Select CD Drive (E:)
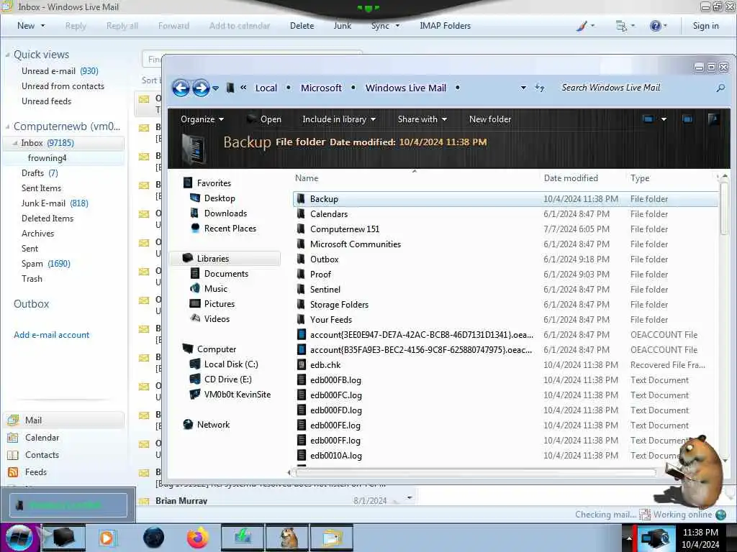This screenshot has height=552, width=737. click(x=227, y=379)
